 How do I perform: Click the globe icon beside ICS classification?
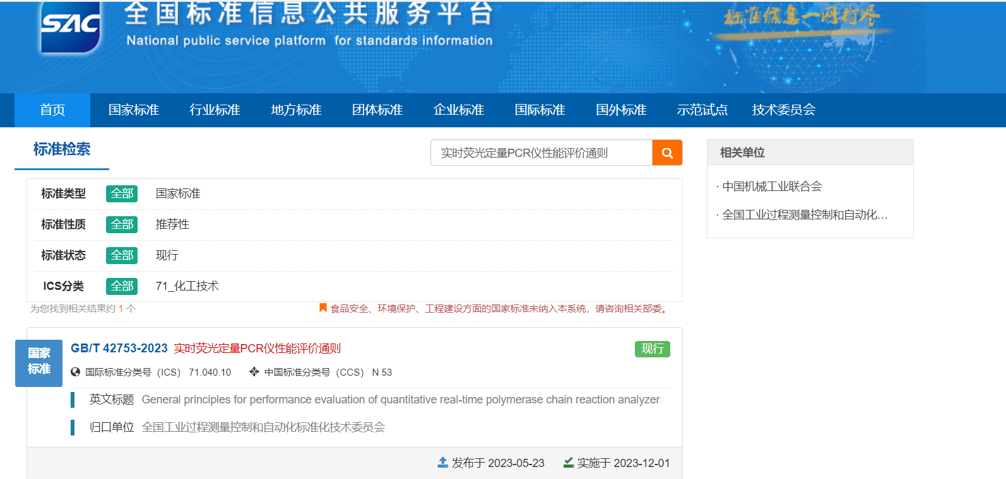[x=76, y=372]
